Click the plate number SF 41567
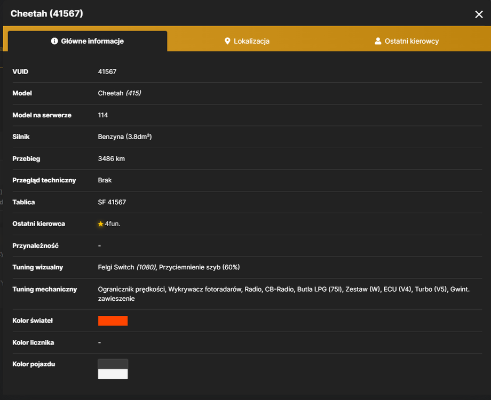 click(x=112, y=202)
